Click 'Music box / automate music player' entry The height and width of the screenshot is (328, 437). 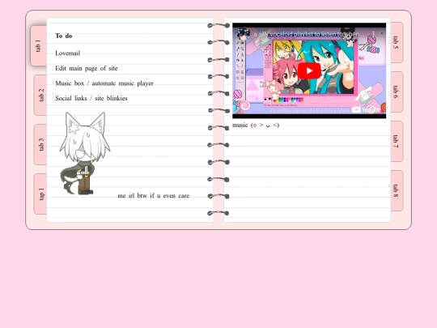(x=104, y=83)
